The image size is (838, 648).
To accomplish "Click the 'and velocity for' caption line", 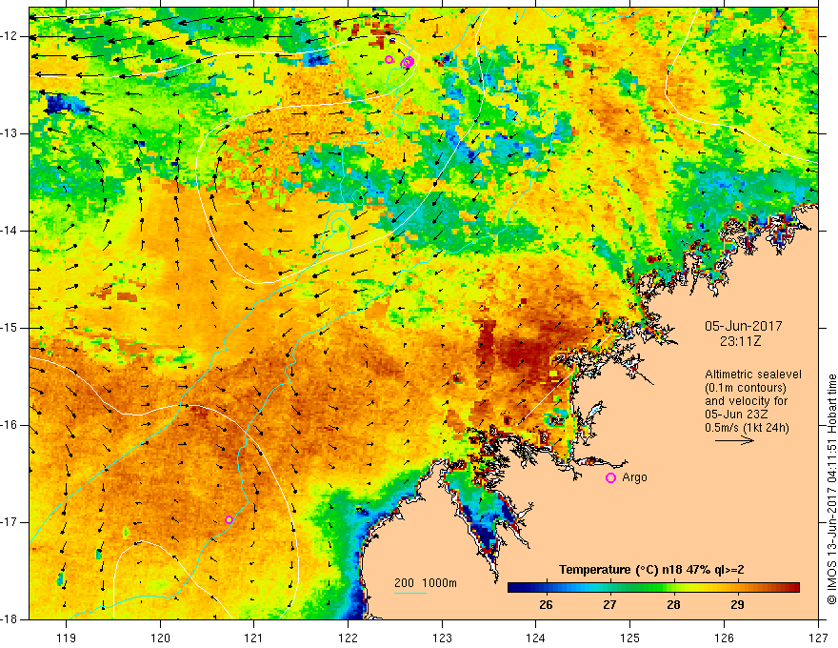I will click(747, 401).
